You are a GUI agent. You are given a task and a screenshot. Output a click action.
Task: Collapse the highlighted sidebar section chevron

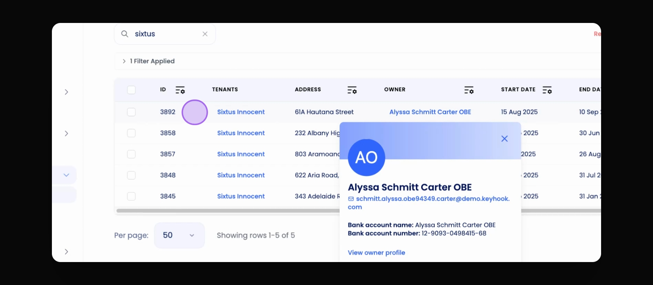(66, 175)
